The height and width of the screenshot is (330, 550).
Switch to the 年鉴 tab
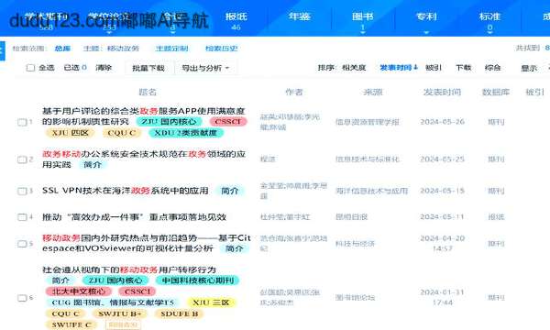(299, 16)
